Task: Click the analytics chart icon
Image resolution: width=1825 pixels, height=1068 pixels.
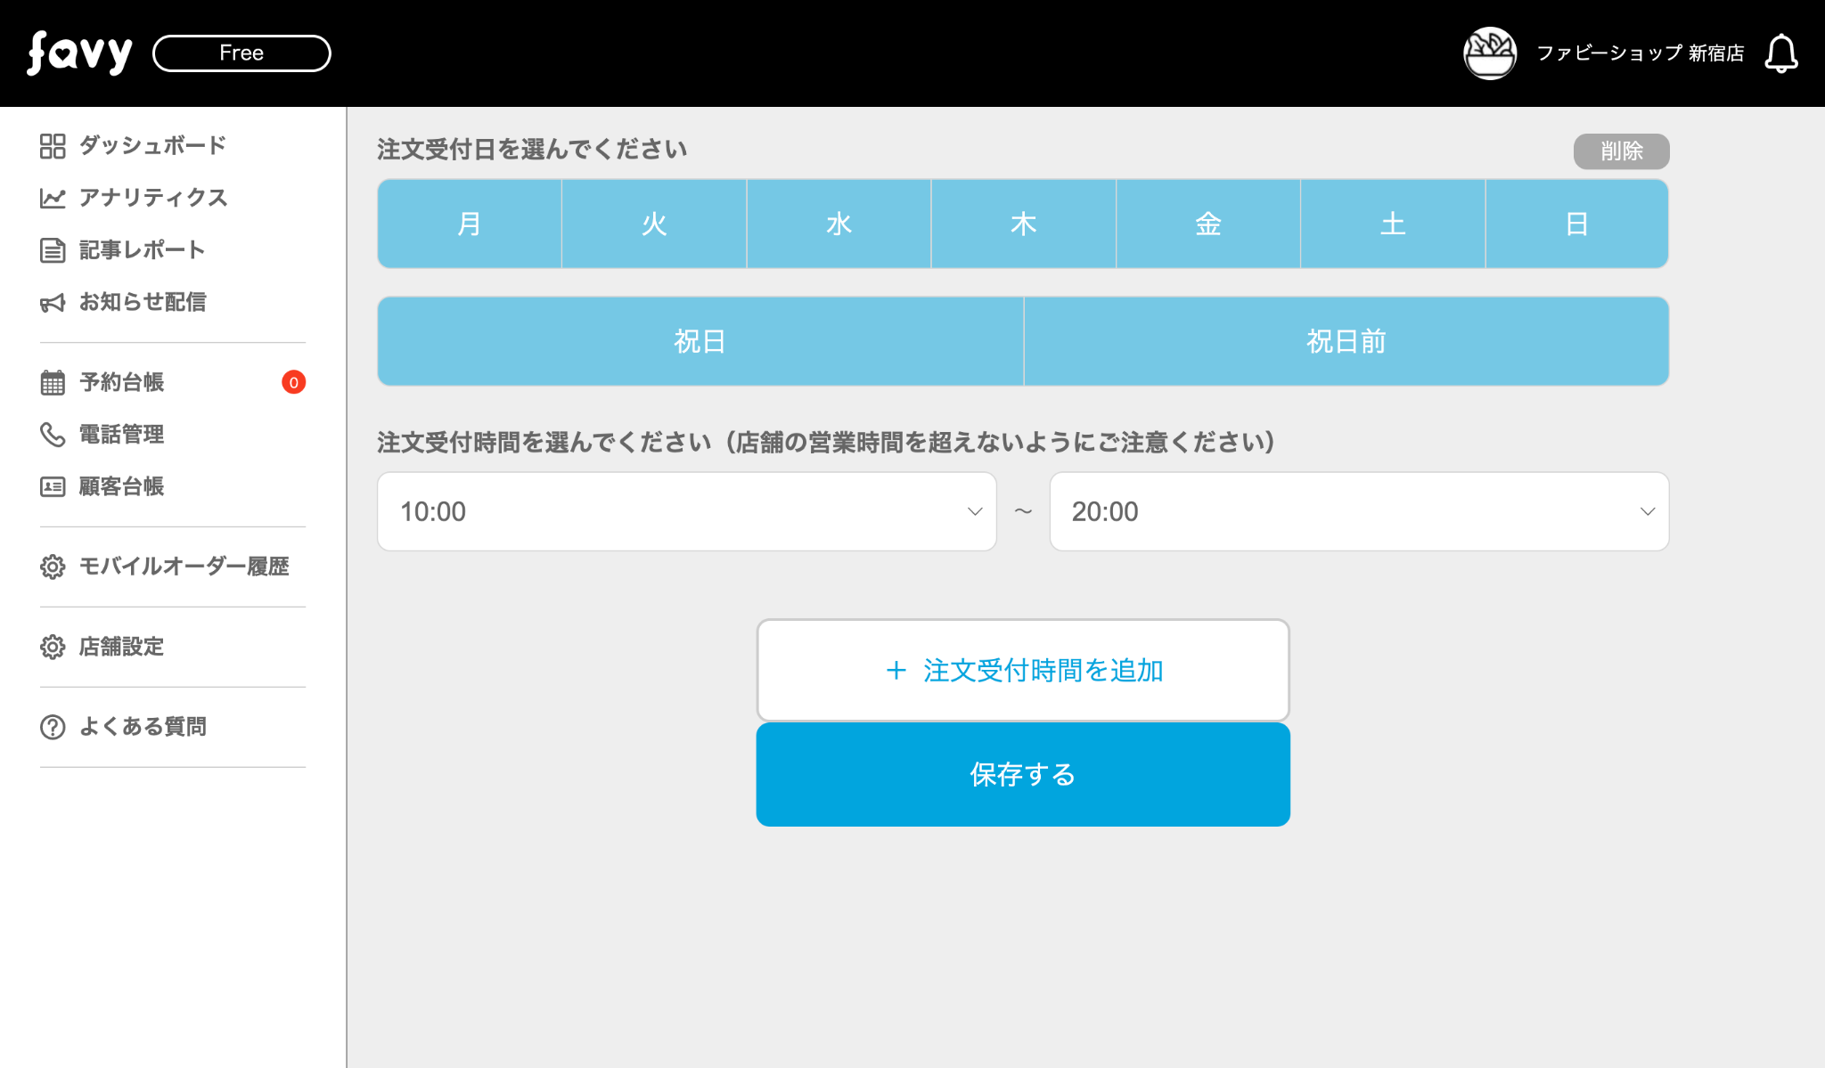Action: [53, 198]
